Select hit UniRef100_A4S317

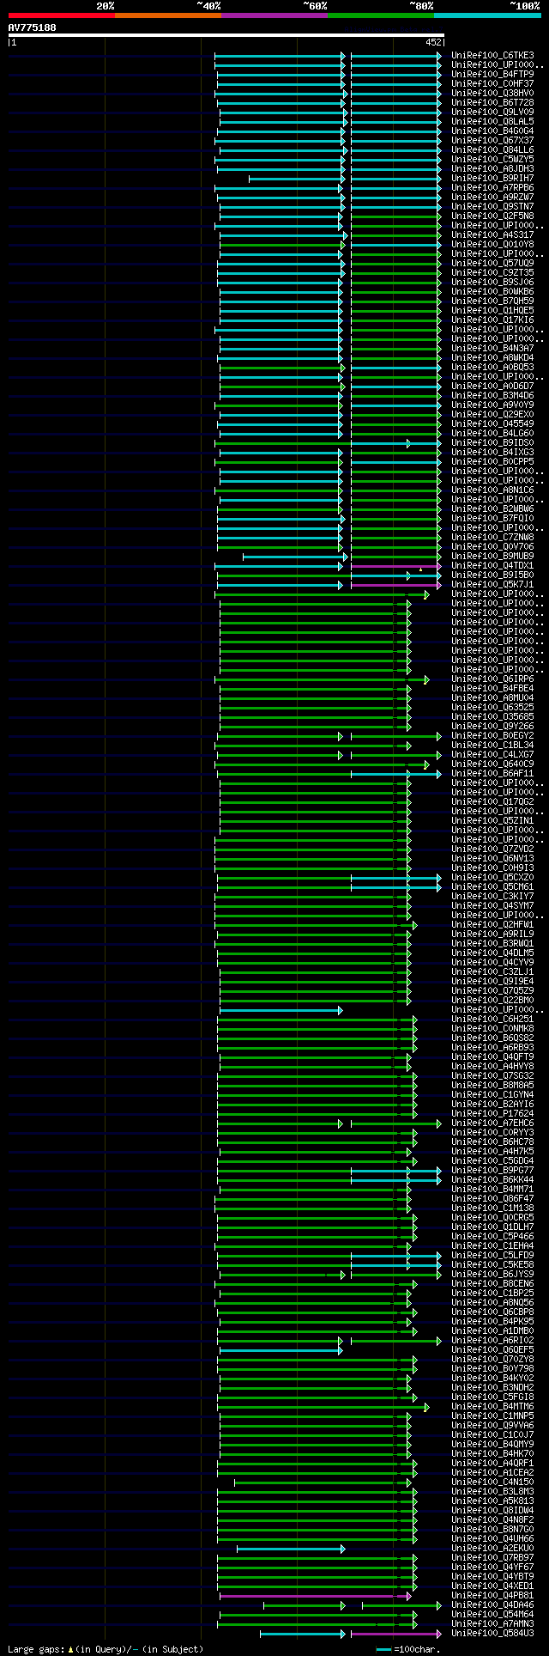(492, 235)
